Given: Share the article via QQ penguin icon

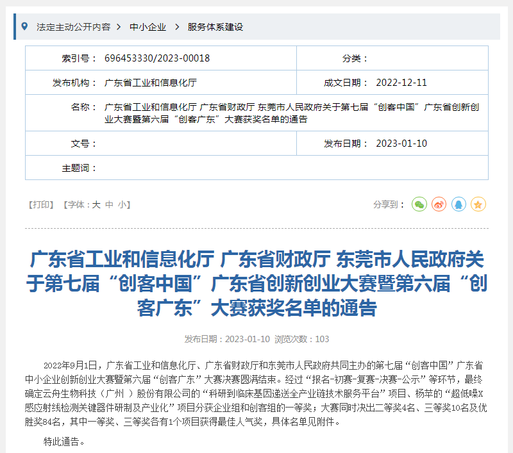Looking at the screenshot, I should point(458,204).
